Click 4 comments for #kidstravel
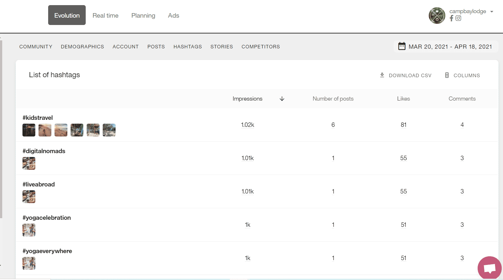This screenshot has height=280, width=503. tap(462, 125)
